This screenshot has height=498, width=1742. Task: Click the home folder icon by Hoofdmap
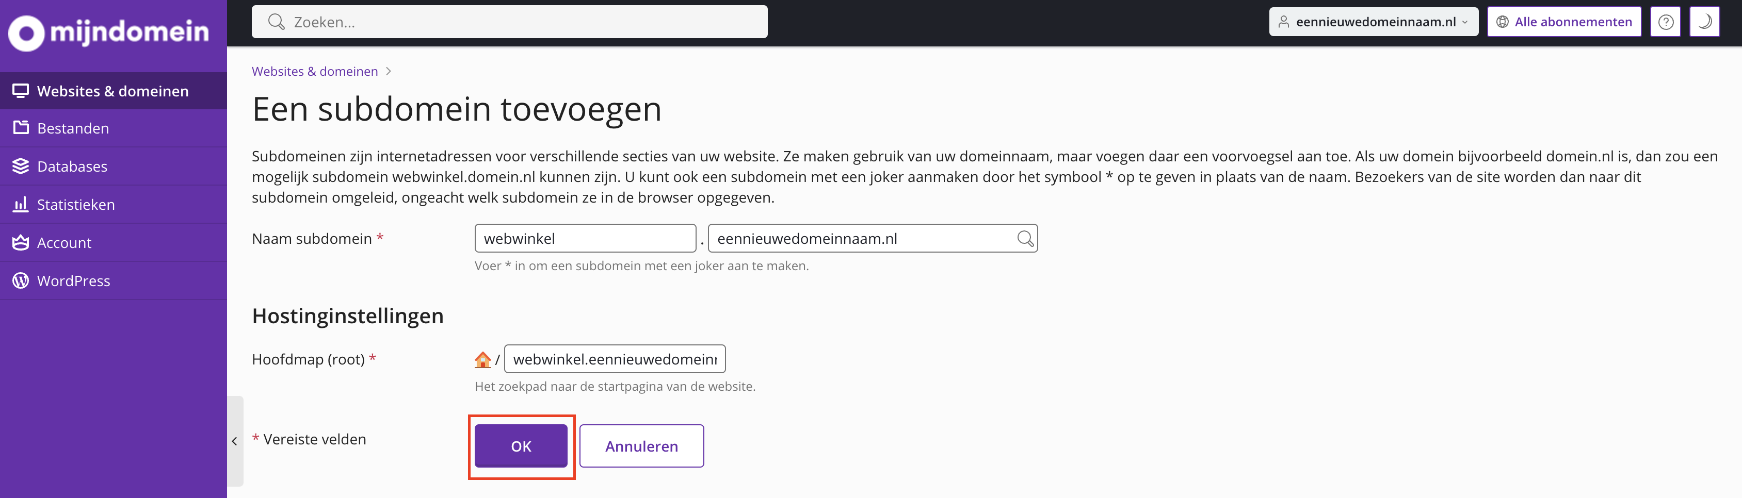(482, 359)
